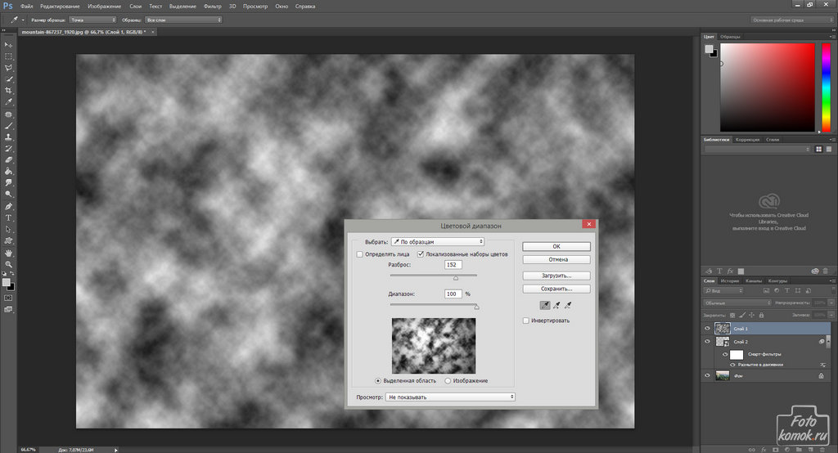Select the Move tool in the toolbar
838x453 pixels.
tap(8, 45)
